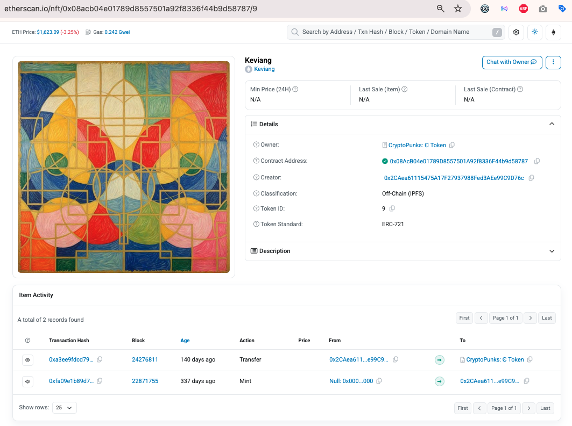Viewport: 572px width, 426px height.
Task: Copy transaction hash 0xa3ee9fdcd79
Action: [100, 359]
